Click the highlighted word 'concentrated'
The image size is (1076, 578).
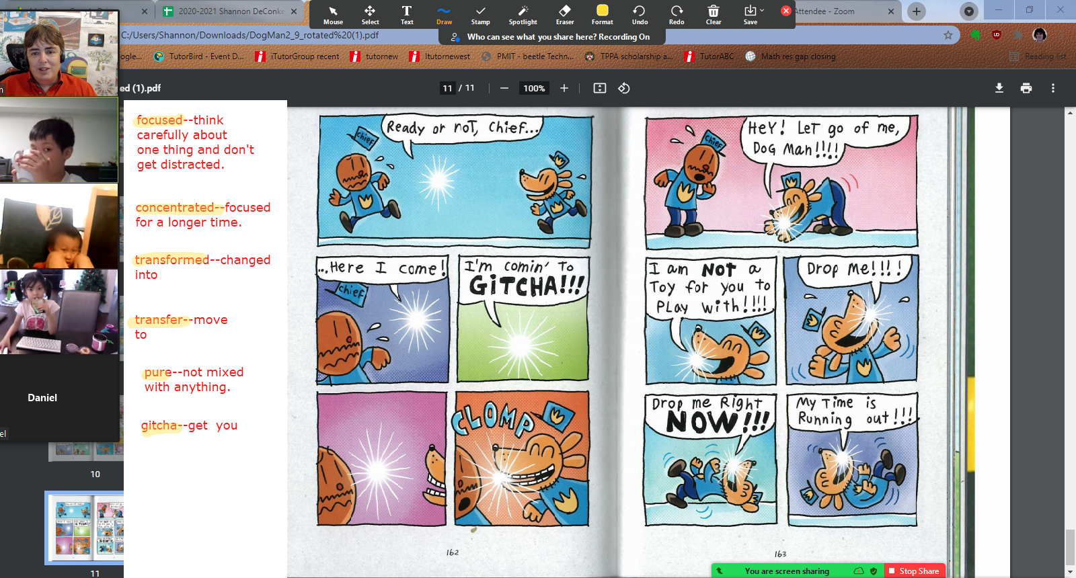pos(175,208)
